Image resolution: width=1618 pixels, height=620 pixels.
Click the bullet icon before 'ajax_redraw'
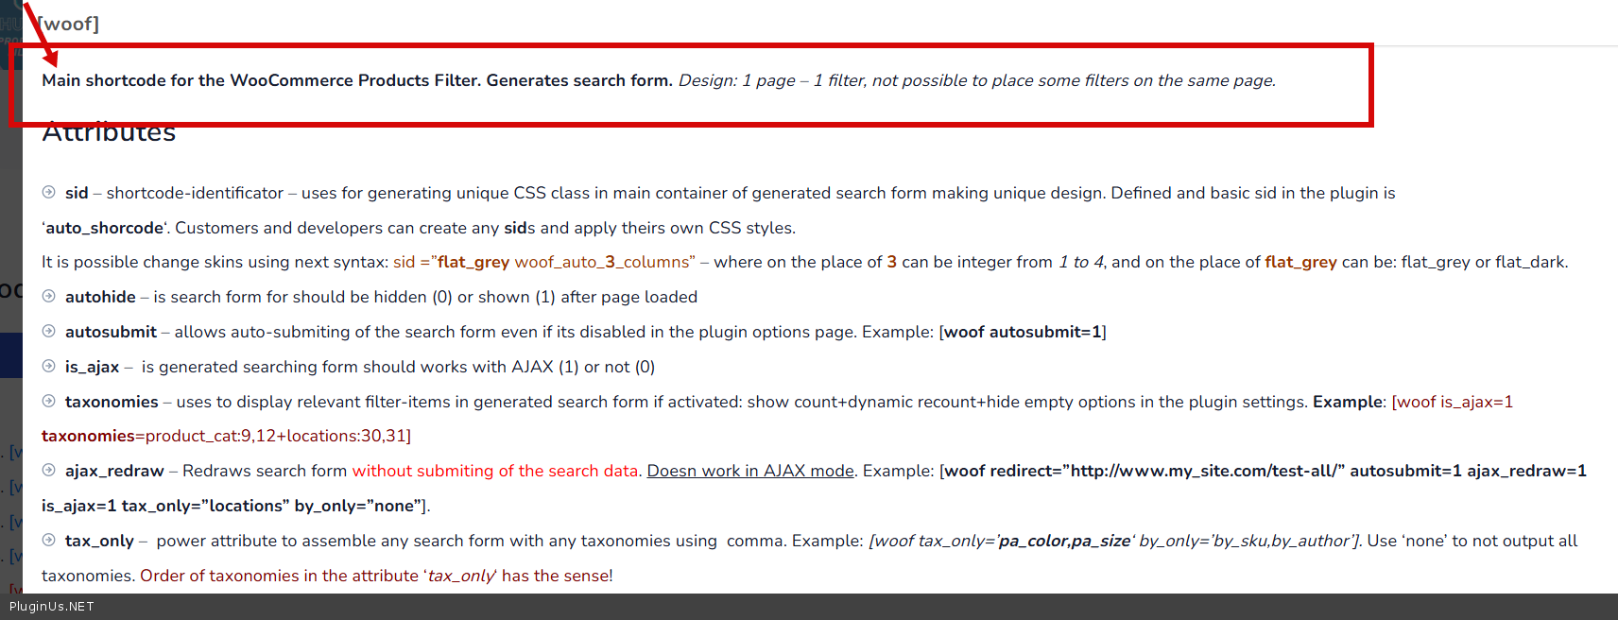tap(48, 470)
